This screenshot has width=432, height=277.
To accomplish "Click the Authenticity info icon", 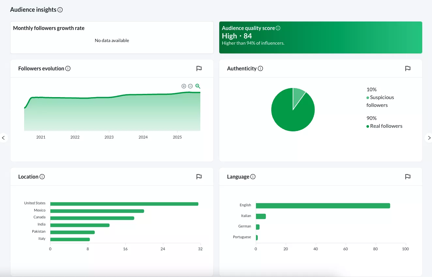I will pyautogui.click(x=260, y=68).
